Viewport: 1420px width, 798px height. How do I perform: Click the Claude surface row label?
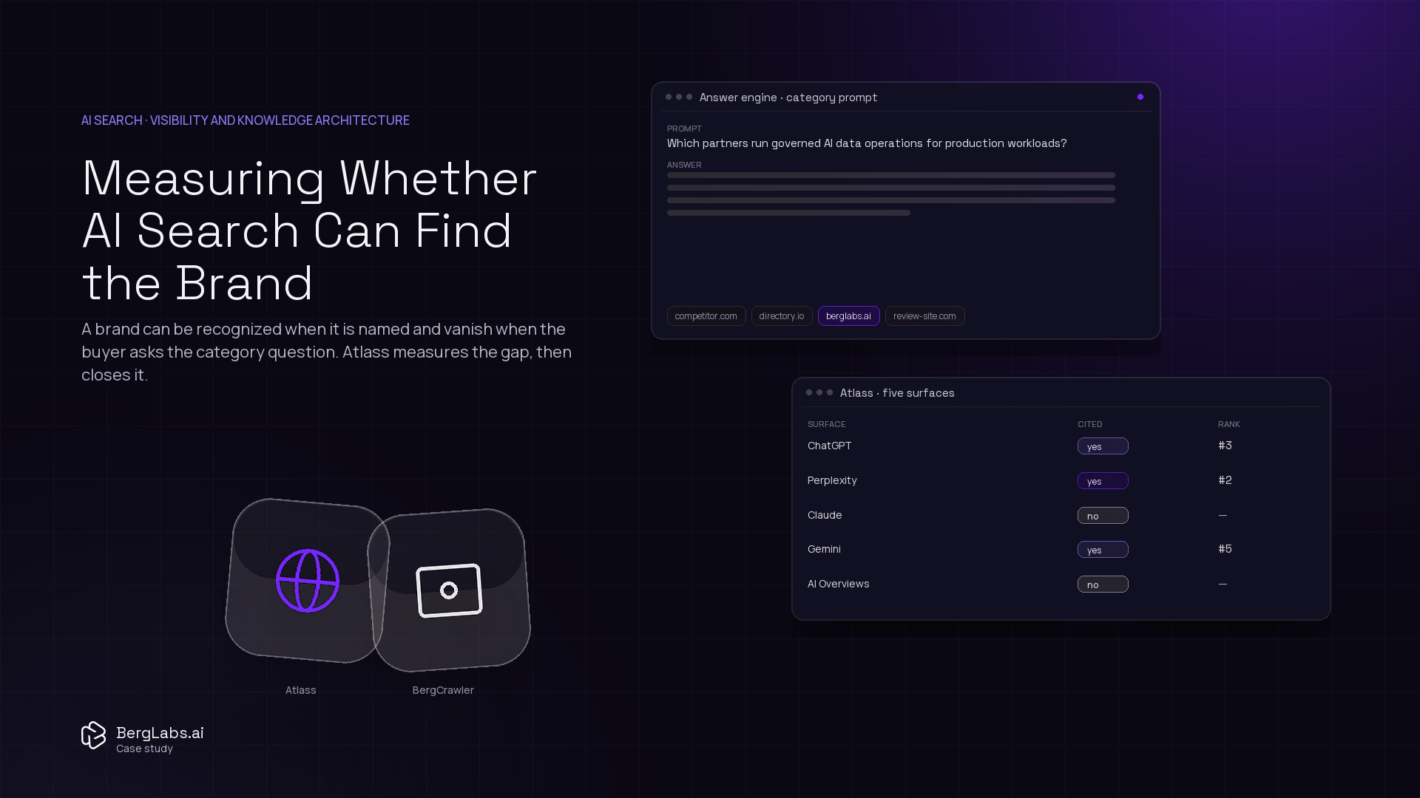click(x=825, y=515)
